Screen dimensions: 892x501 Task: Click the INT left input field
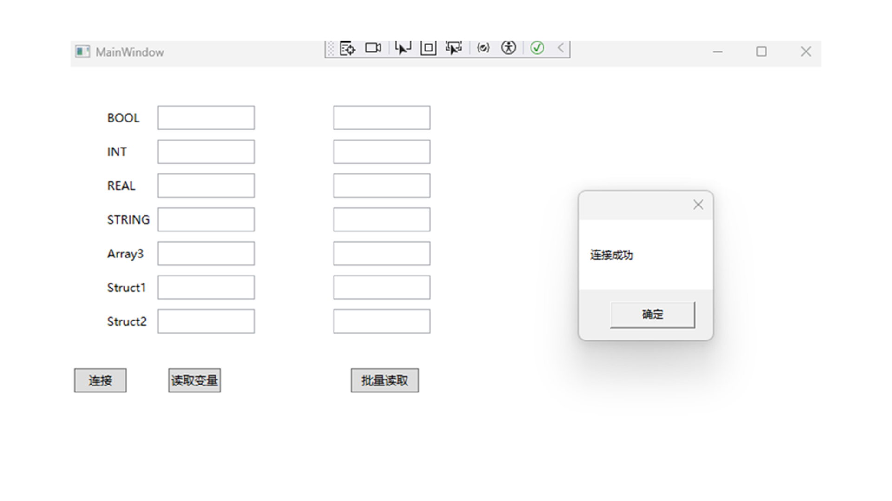coord(206,152)
